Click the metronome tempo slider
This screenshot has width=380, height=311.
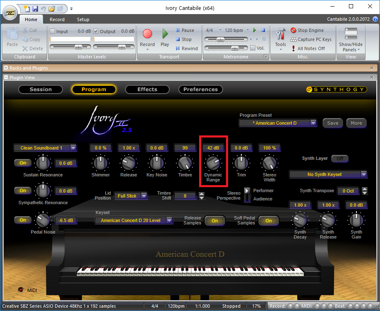tap(226, 39)
